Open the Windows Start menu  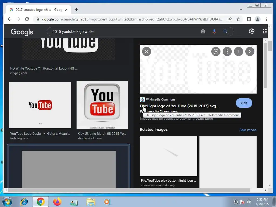(7, 202)
